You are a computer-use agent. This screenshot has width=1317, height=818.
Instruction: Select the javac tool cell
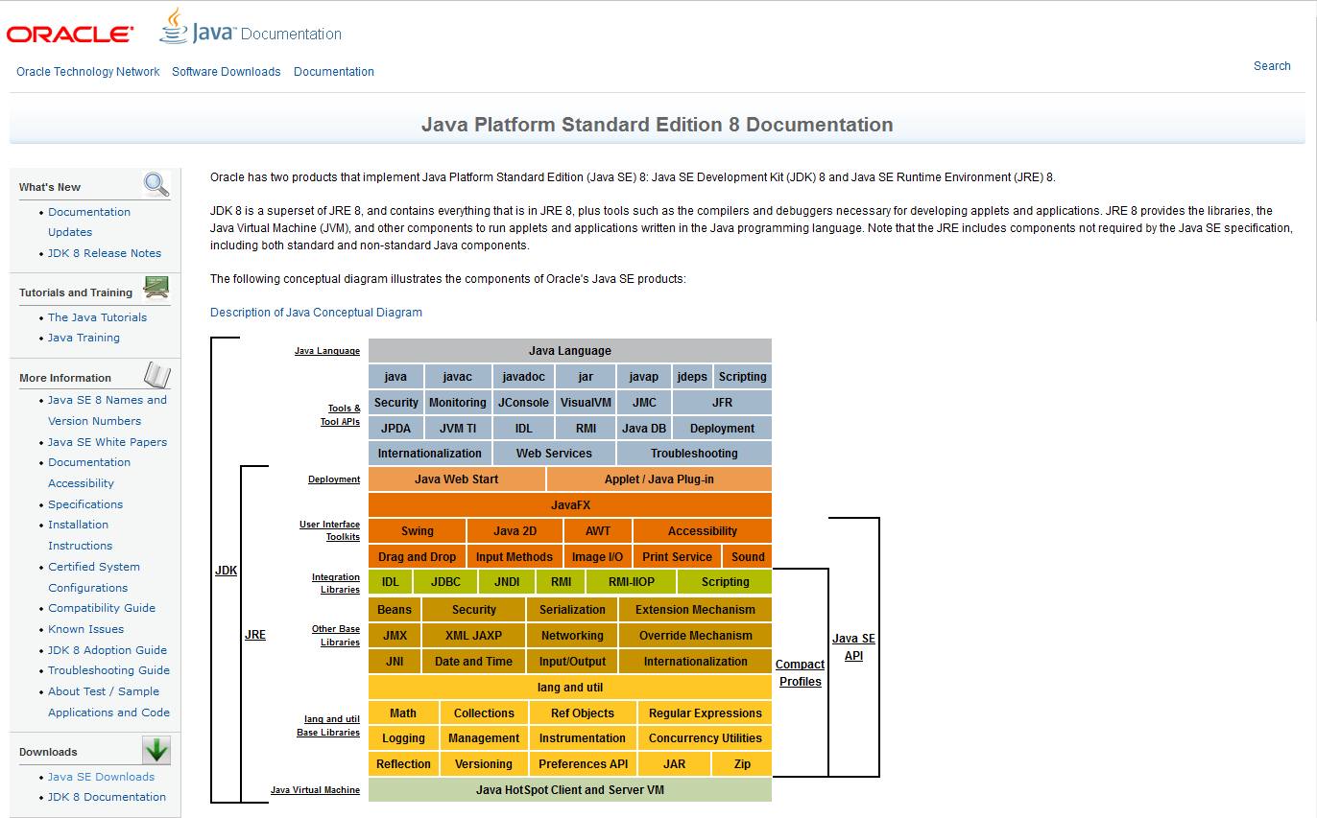coord(458,377)
